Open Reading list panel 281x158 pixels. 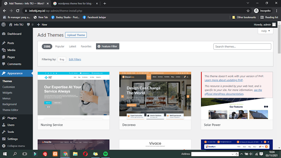point(269,18)
